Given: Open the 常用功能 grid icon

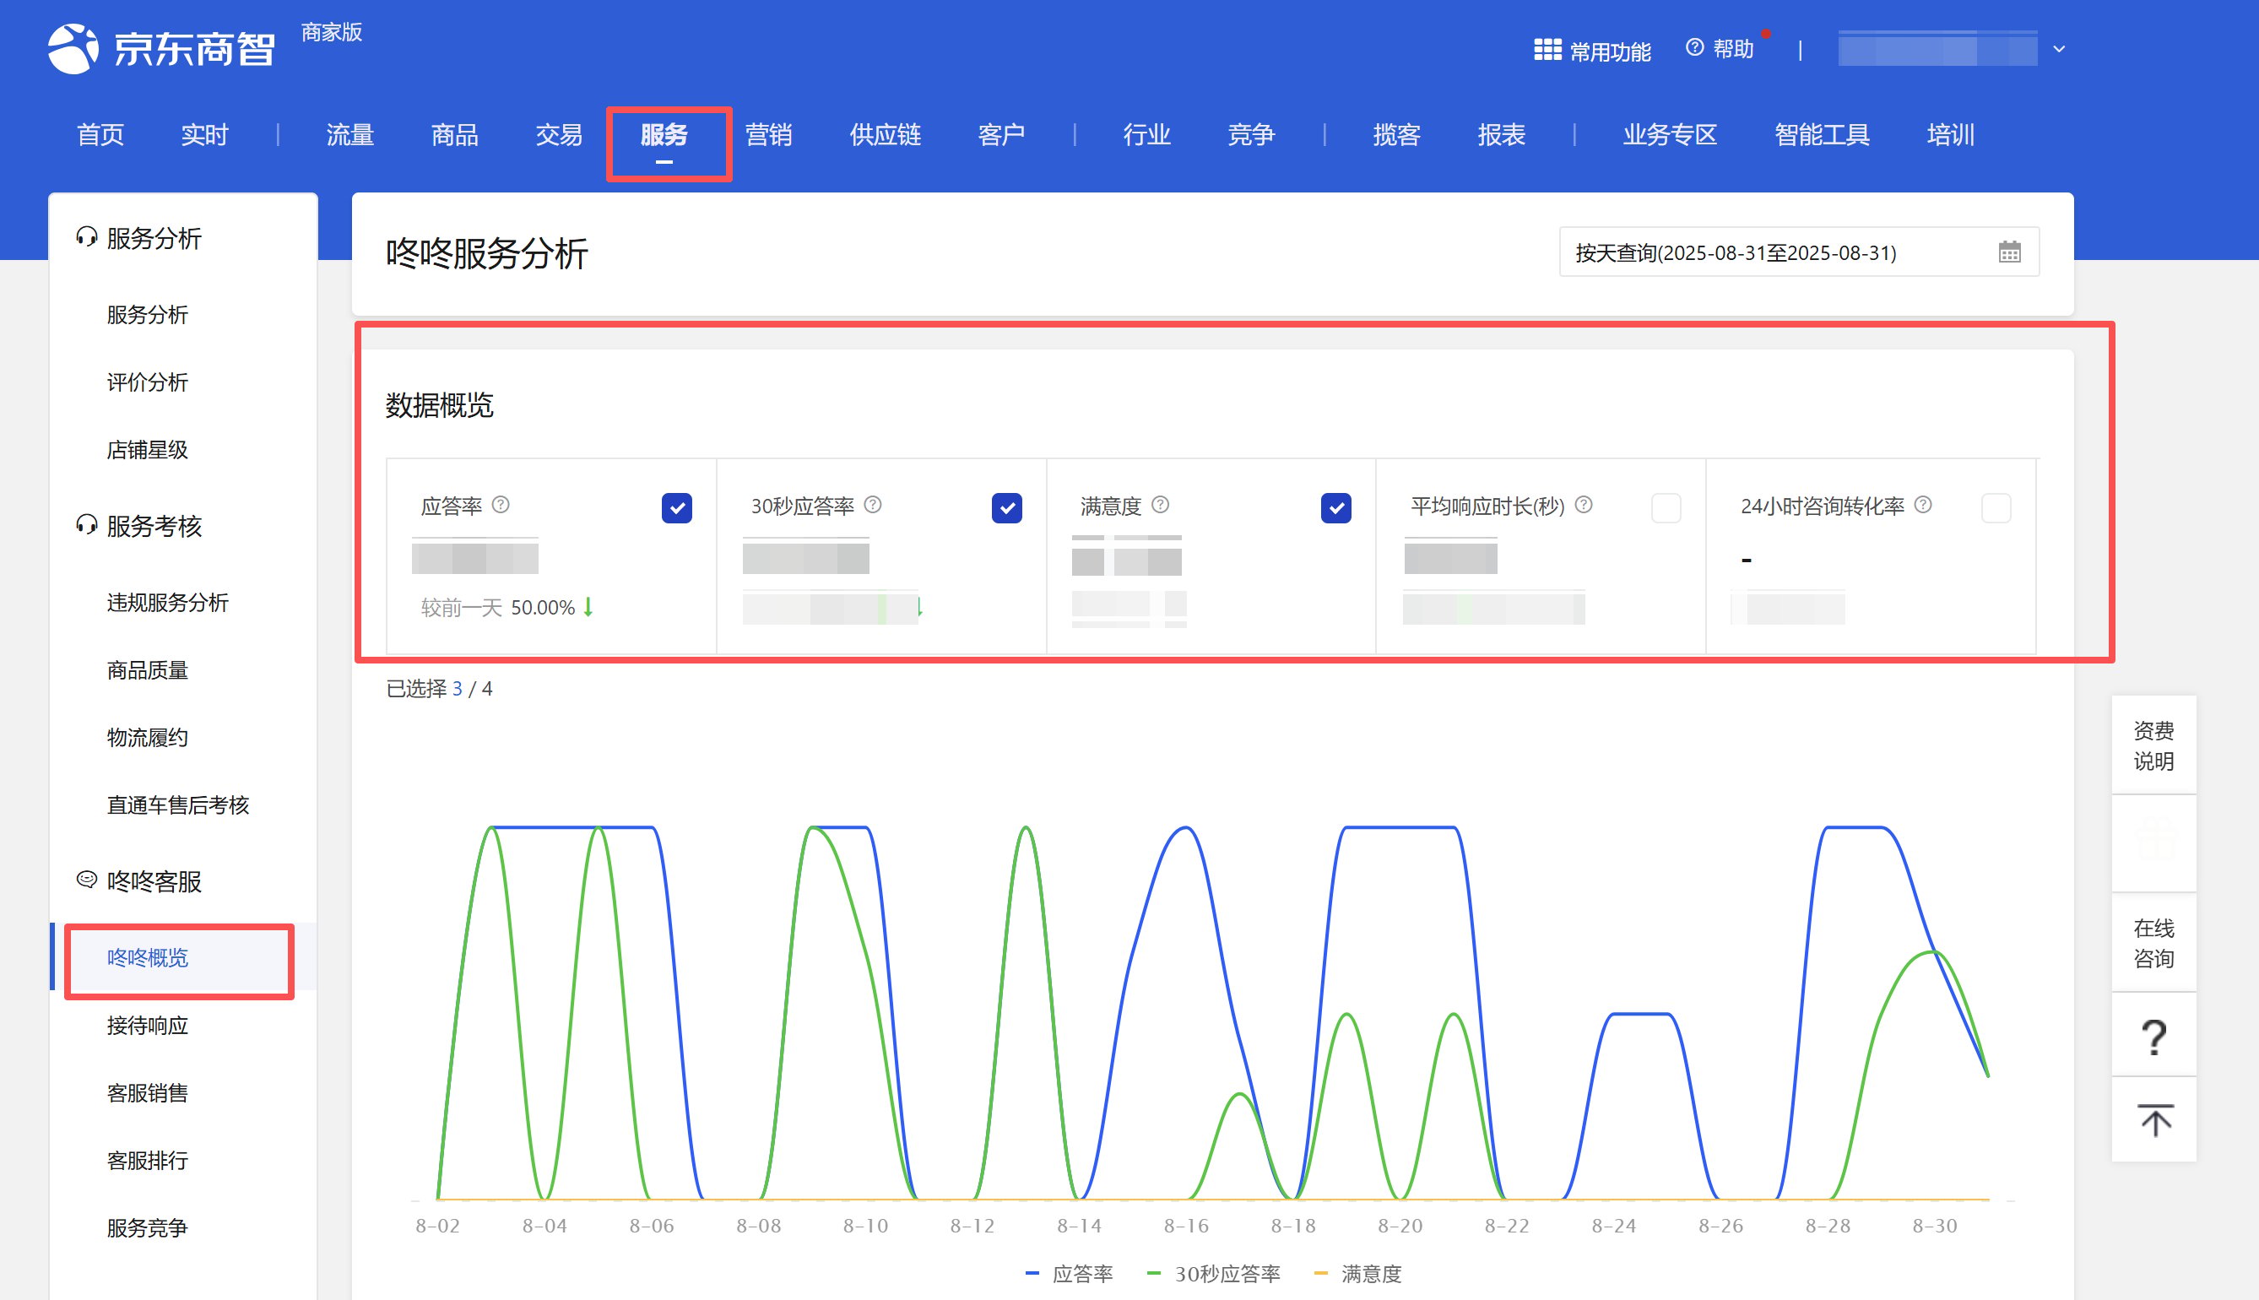Looking at the screenshot, I should click(1547, 50).
